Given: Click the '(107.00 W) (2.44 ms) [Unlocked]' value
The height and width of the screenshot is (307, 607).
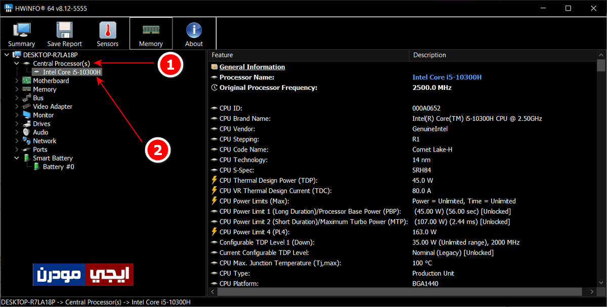Looking at the screenshot, I should [x=462, y=222].
